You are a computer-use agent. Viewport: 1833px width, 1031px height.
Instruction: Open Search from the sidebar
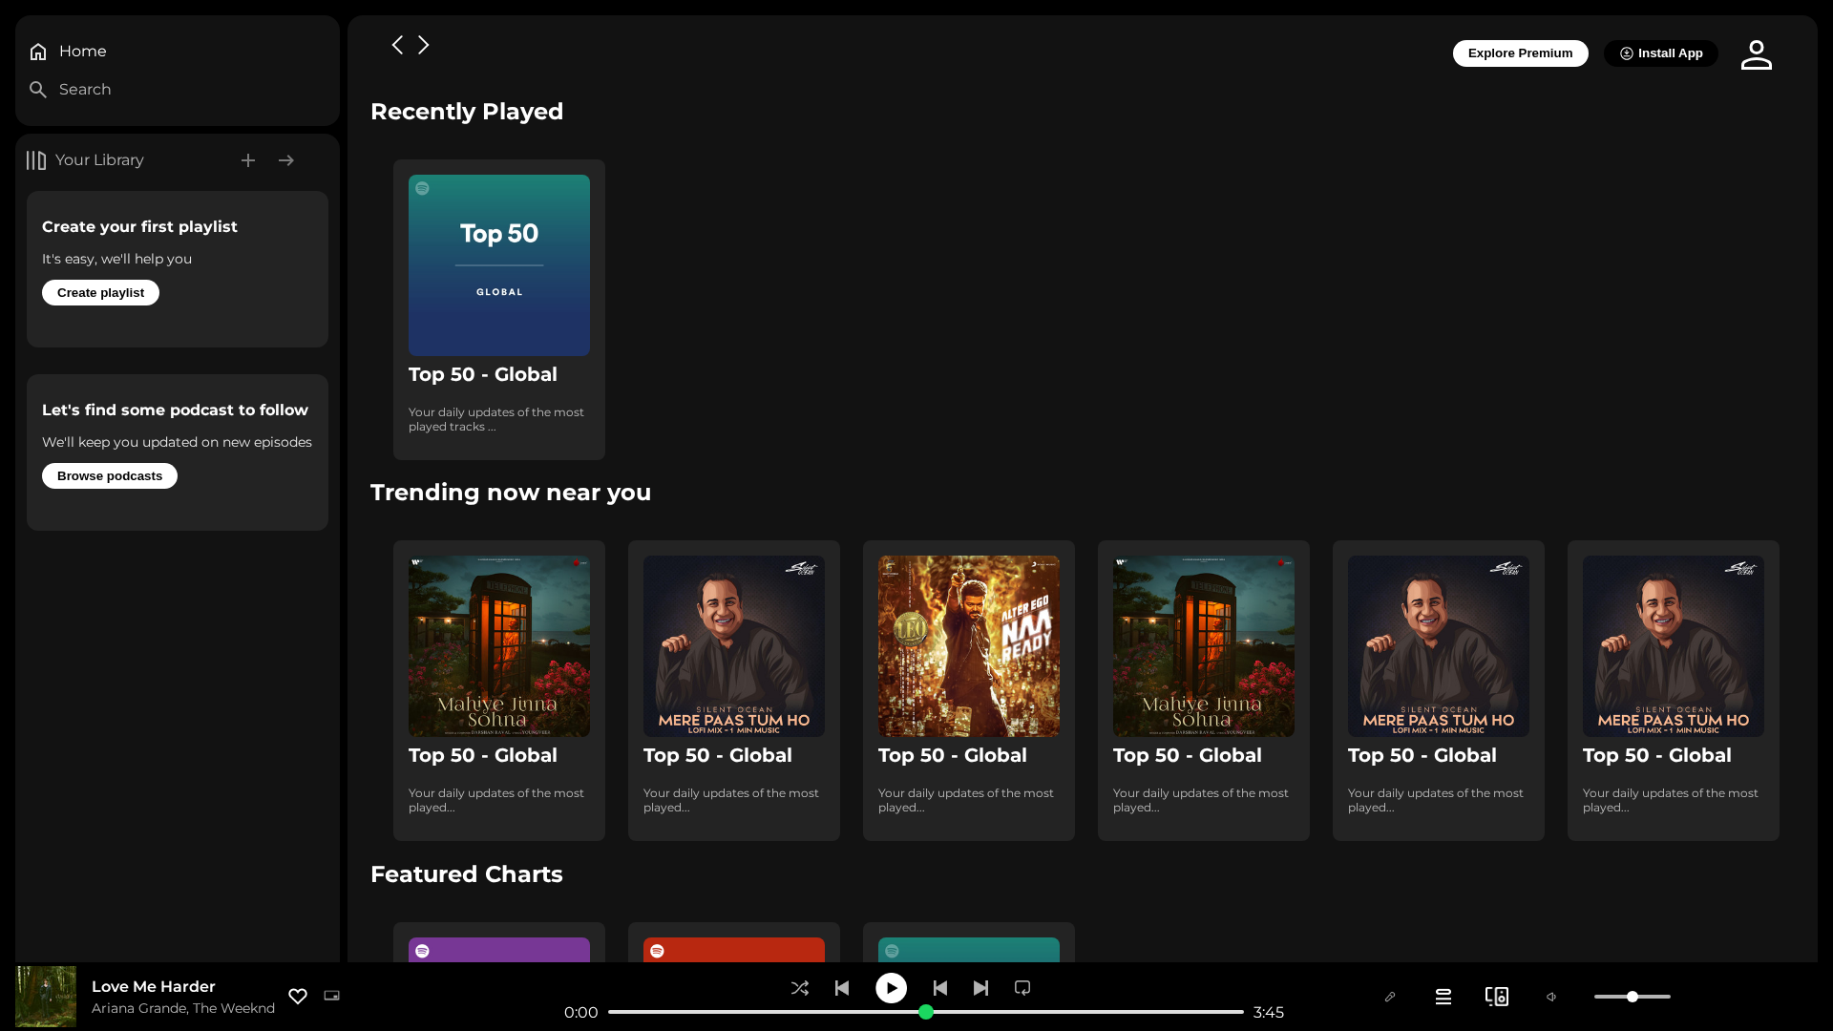pyautogui.click(x=71, y=90)
